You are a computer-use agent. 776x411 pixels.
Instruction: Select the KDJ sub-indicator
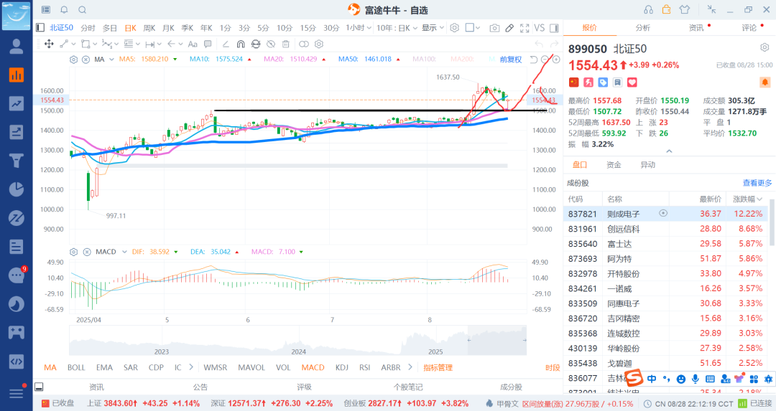pyautogui.click(x=341, y=367)
